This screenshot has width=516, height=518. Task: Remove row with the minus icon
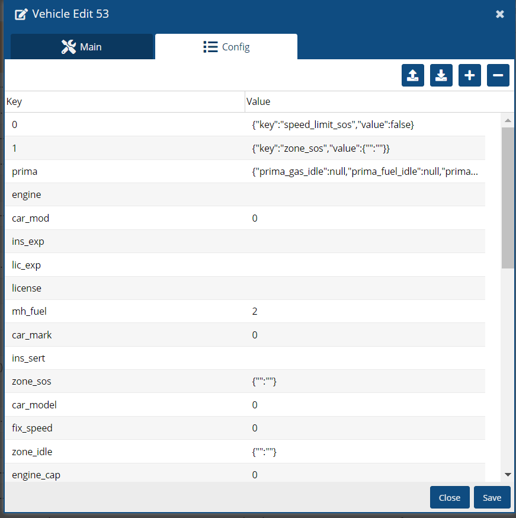[498, 75]
